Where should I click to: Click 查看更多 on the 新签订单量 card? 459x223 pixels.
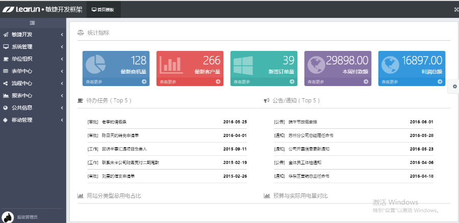click(242, 82)
